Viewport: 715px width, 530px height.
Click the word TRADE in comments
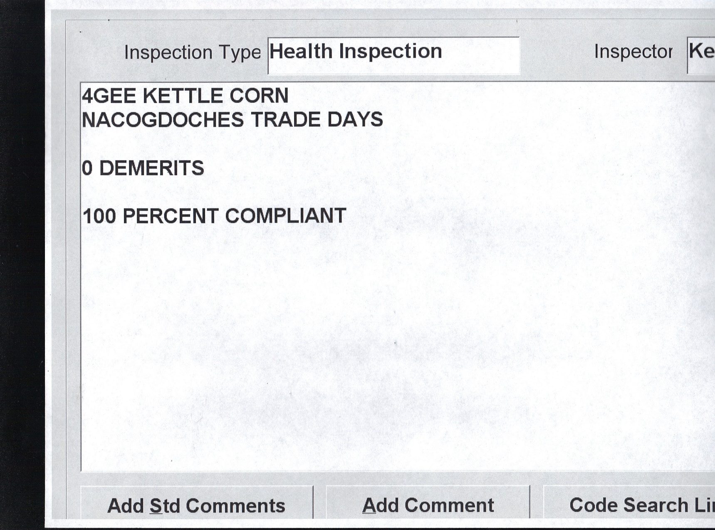click(286, 120)
